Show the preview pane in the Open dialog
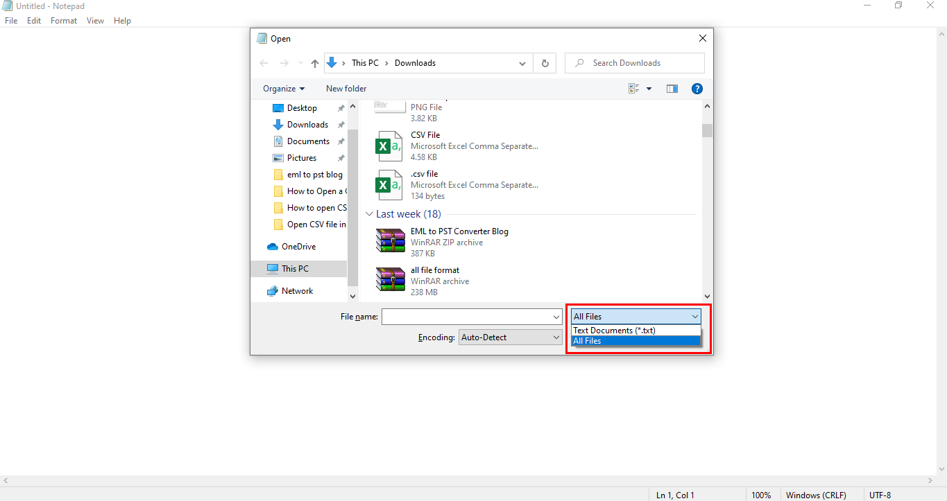The height and width of the screenshot is (501, 947). tap(672, 89)
